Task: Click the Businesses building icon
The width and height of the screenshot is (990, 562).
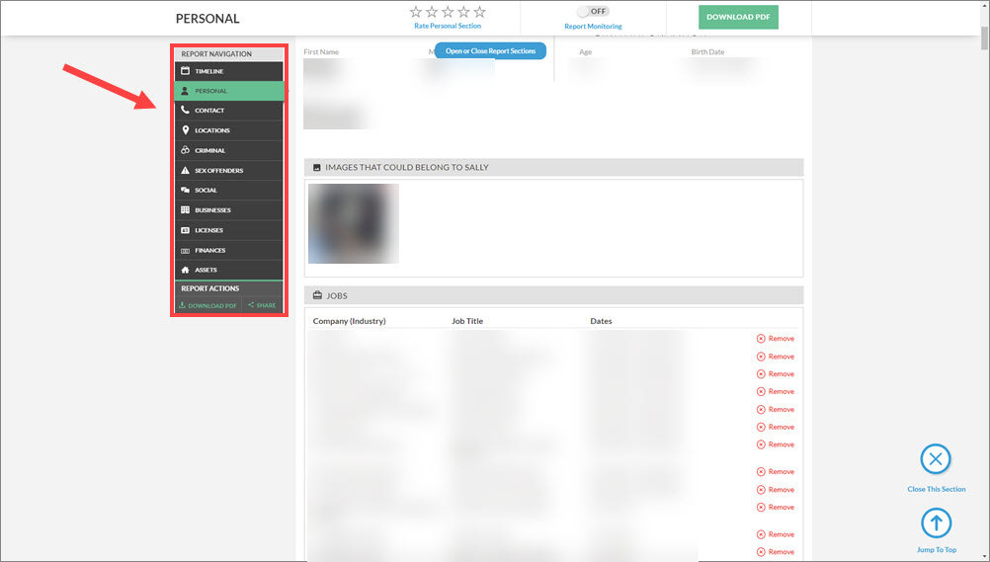Action: click(x=185, y=209)
